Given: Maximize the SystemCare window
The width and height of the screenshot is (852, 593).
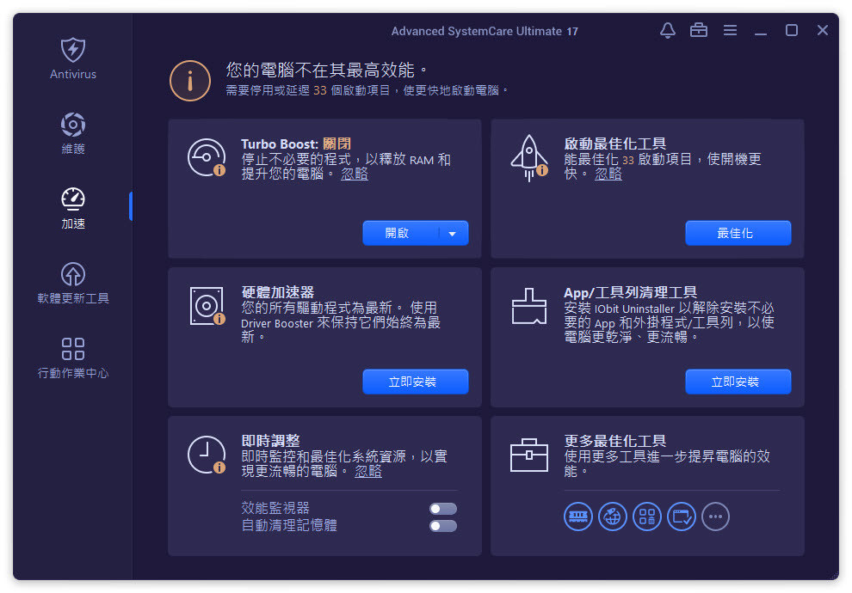Looking at the screenshot, I should pos(792,30).
